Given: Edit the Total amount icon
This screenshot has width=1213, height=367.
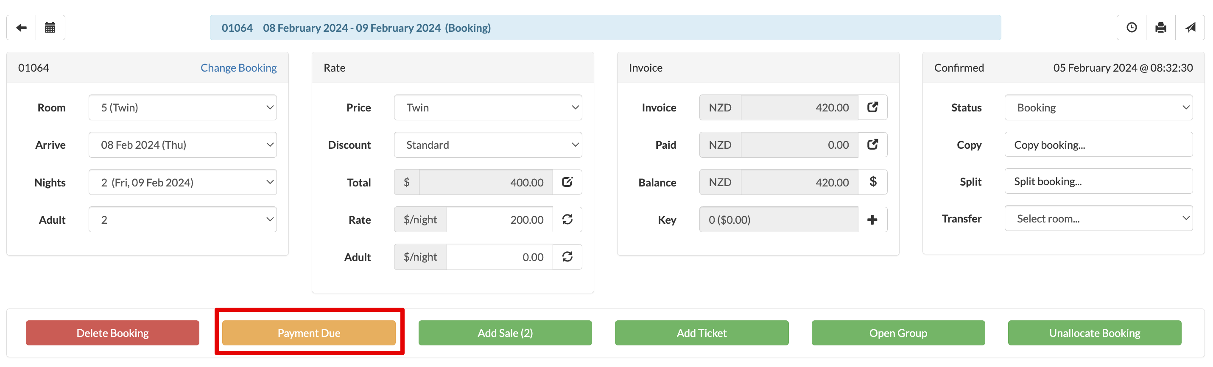Looking at the screenshot, I should coord(567,182).
